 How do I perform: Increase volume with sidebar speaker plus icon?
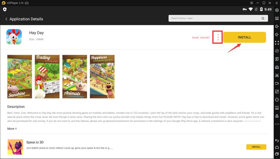(277, 26)
